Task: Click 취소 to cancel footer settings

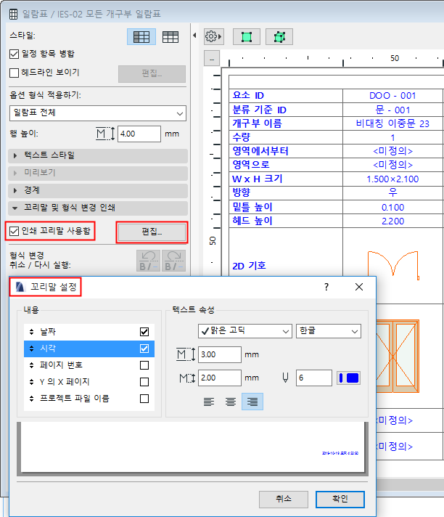Action: 284,500
